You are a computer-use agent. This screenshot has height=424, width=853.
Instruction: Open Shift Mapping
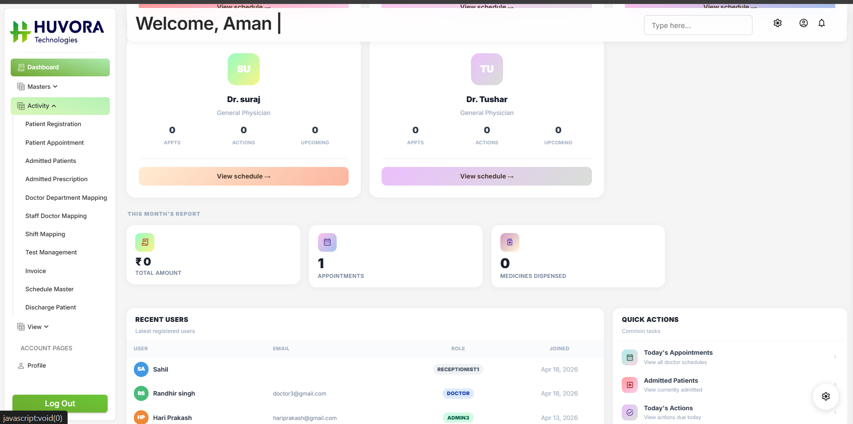click(45, 234)
